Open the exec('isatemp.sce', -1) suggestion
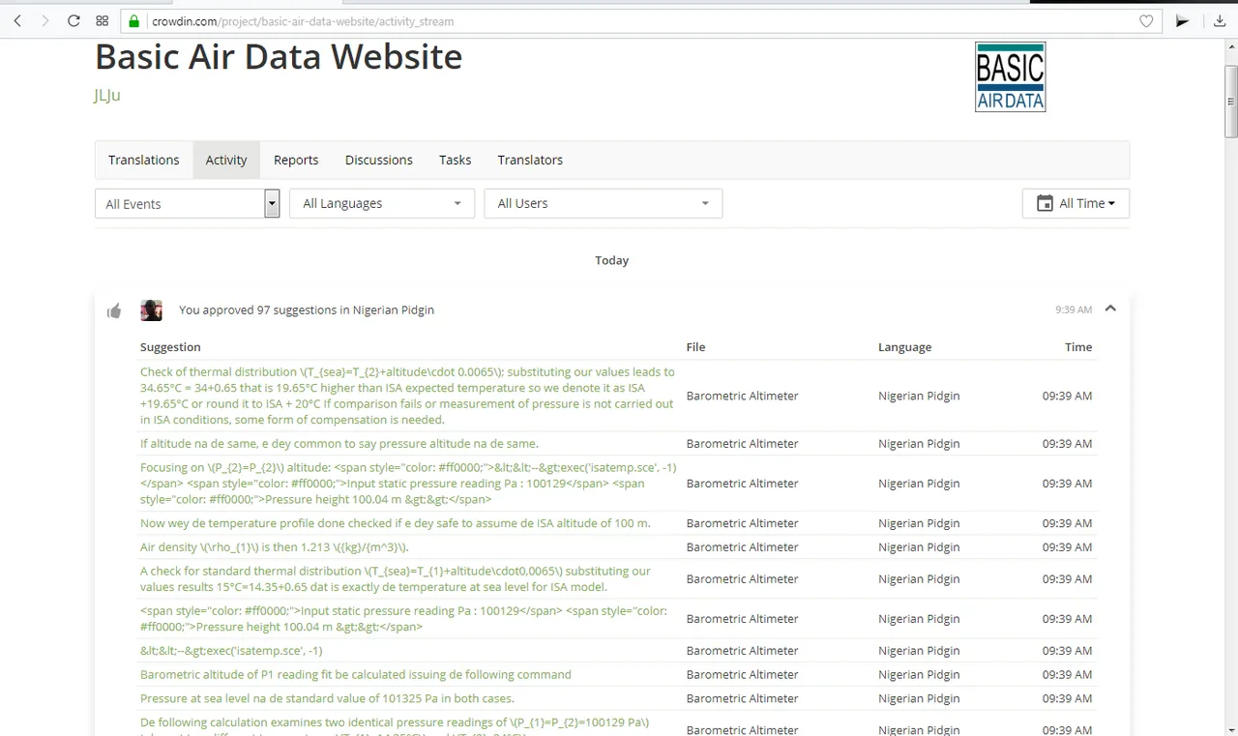Screen dimensions: 1238x736 [x=231, y=651]
